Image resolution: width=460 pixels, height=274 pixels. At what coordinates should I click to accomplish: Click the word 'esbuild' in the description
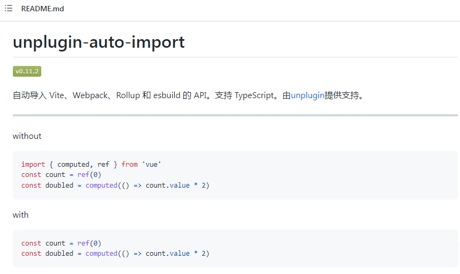[x=167, y=95]
